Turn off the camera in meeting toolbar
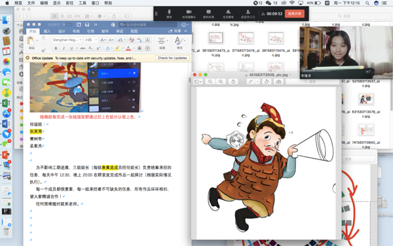This screenshot has height=246, width=393. (x=189, y=14)
